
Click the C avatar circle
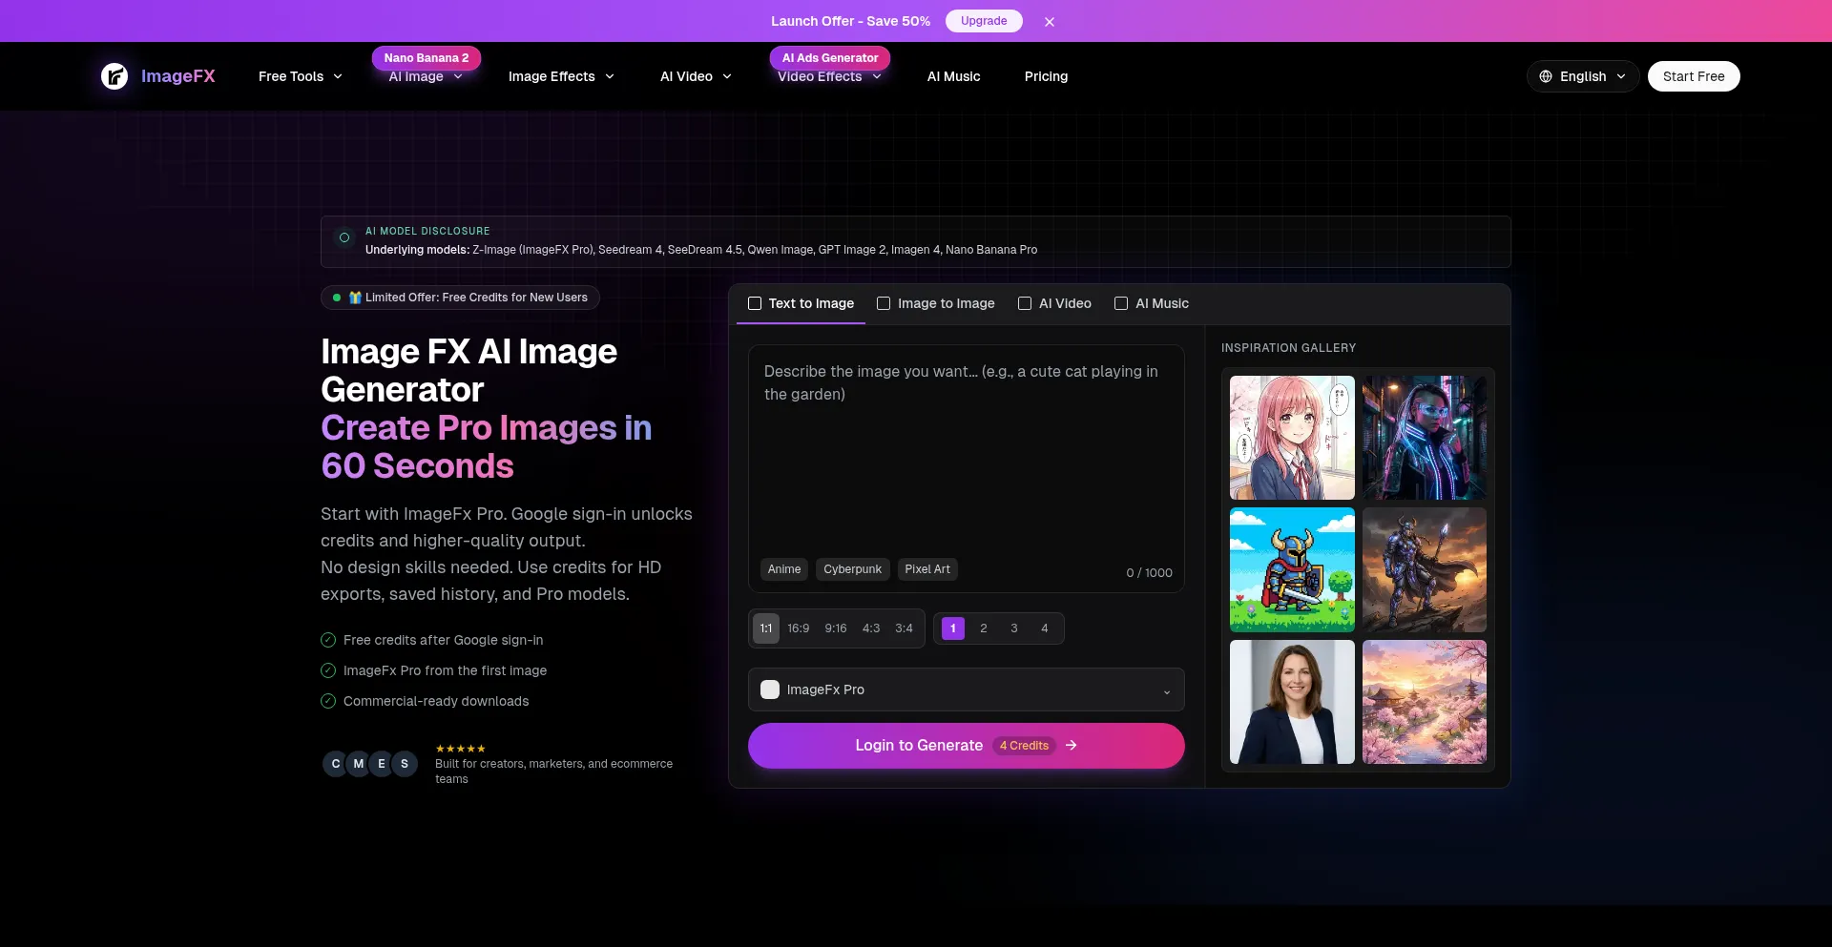pos(336,764)
